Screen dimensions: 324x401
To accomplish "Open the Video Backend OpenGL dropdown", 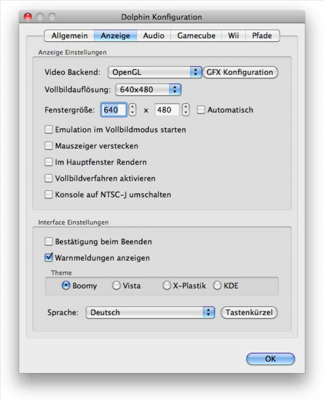I will point(155,72).
